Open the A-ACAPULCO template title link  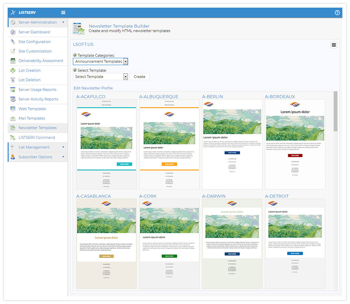(x=91, y=97)
